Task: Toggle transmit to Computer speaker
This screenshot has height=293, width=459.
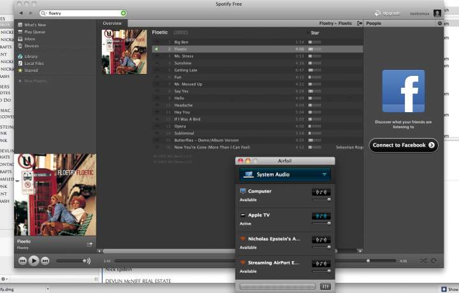Action: (x=321, y=192)
